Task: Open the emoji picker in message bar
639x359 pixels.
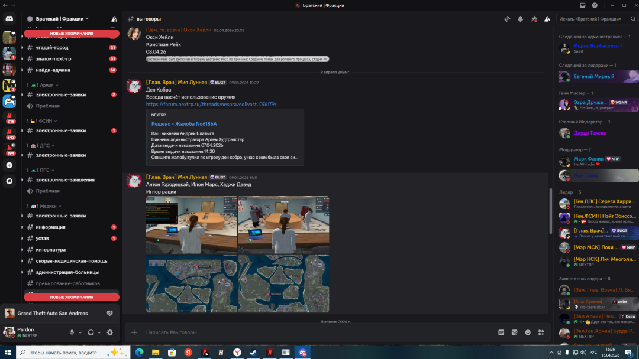Action: [x=527, y=332]
